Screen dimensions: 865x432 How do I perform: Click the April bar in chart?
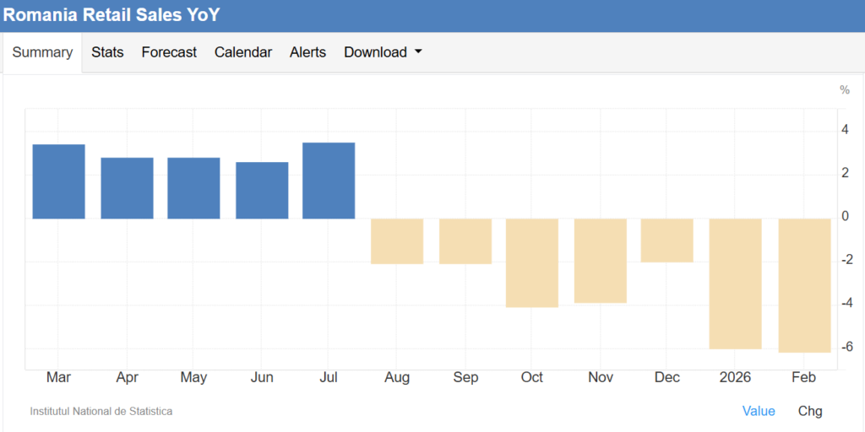tap(127, 188)
